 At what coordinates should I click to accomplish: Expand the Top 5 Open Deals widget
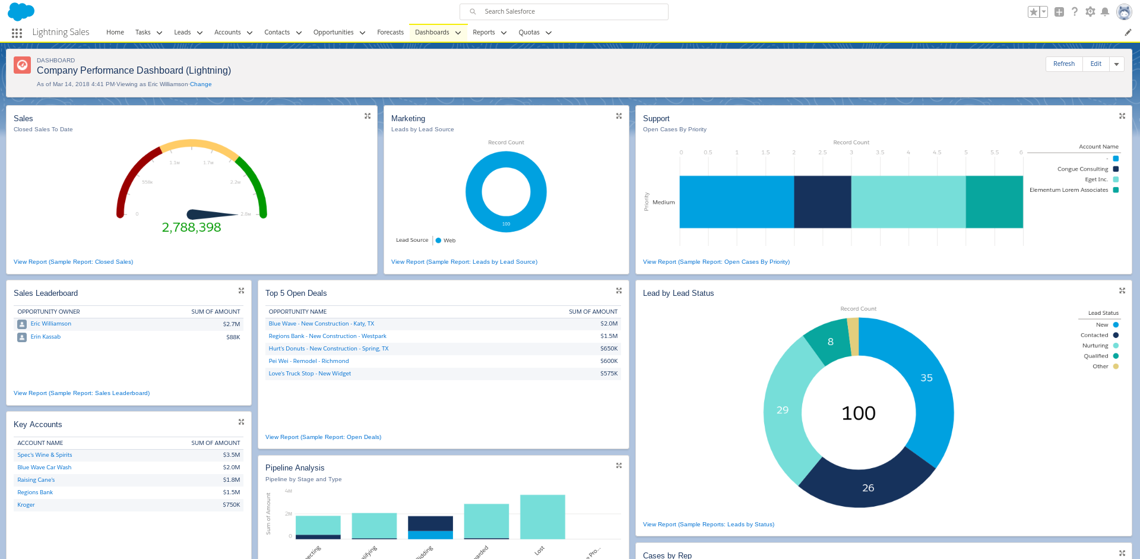tap(619, 291)
